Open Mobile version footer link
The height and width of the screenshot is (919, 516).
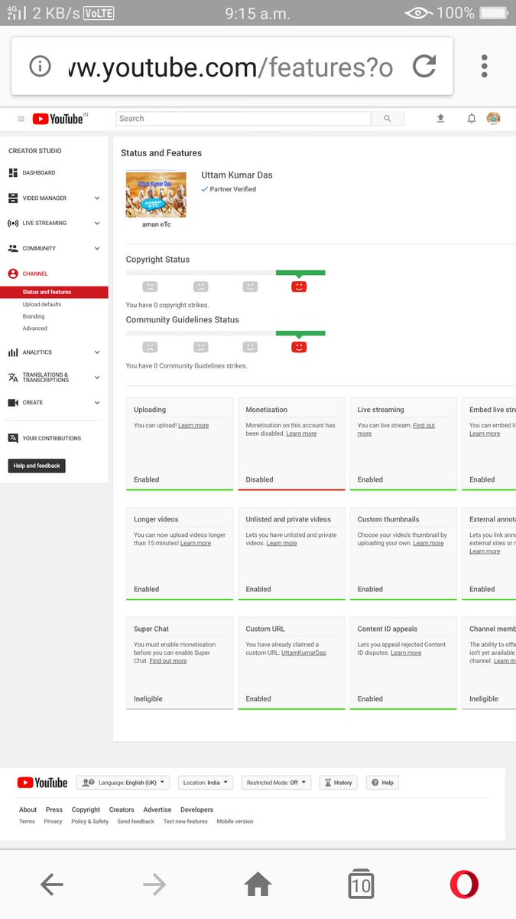click(235, 822)
